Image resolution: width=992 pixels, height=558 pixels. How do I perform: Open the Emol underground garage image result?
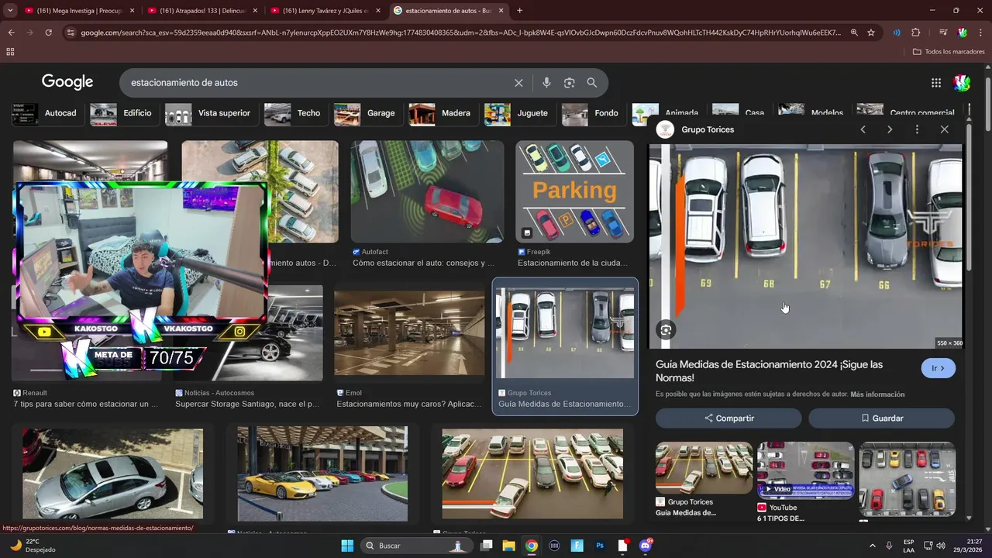coord(409,333)
